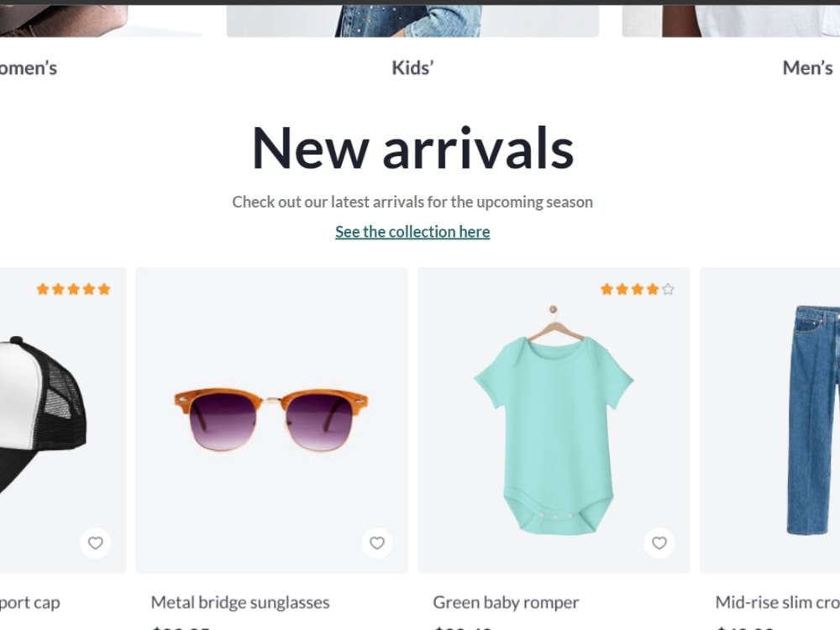Favorite the green baby romper
This screenshot has height=630, width=840.
659,543
